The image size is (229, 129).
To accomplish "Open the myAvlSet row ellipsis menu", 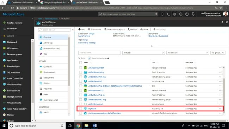I will click(220, 109).
